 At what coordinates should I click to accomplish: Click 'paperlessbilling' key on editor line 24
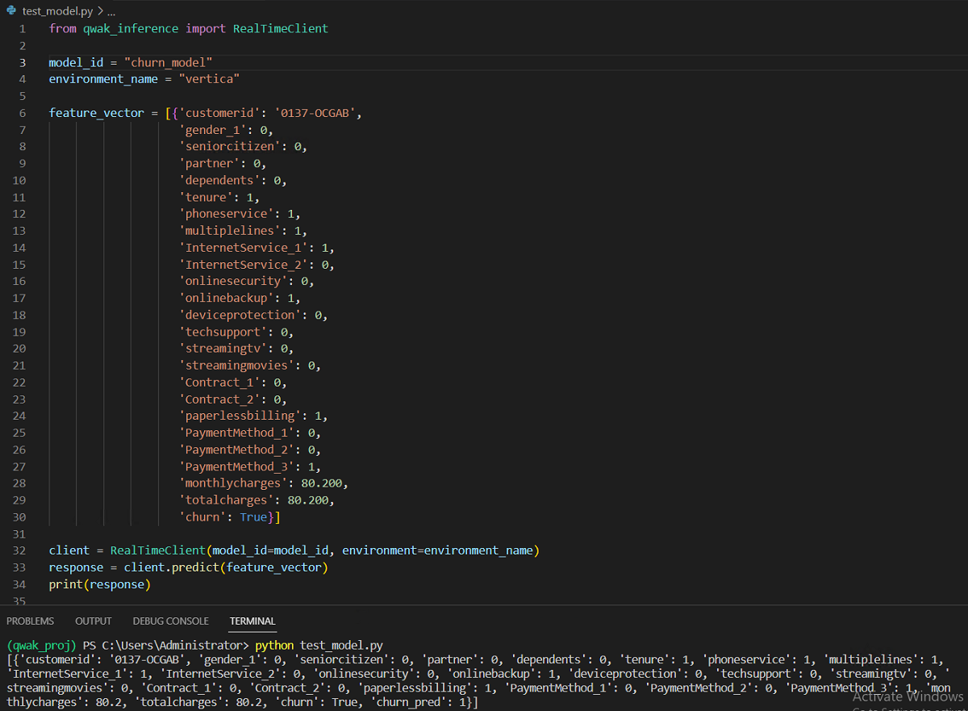coord(240,416)
